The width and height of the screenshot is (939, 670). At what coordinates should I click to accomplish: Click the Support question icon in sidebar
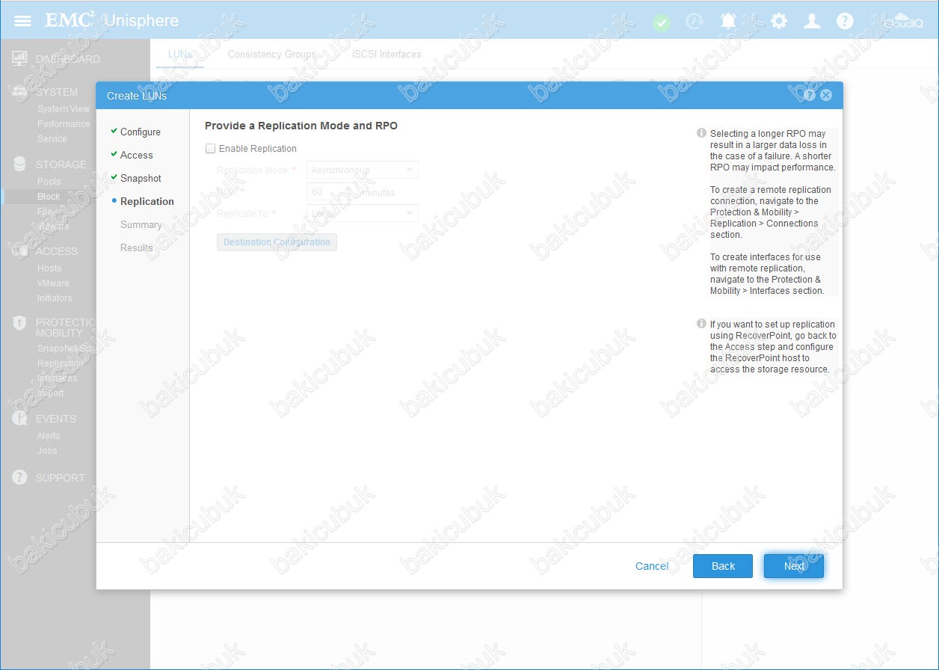[20, 477]
